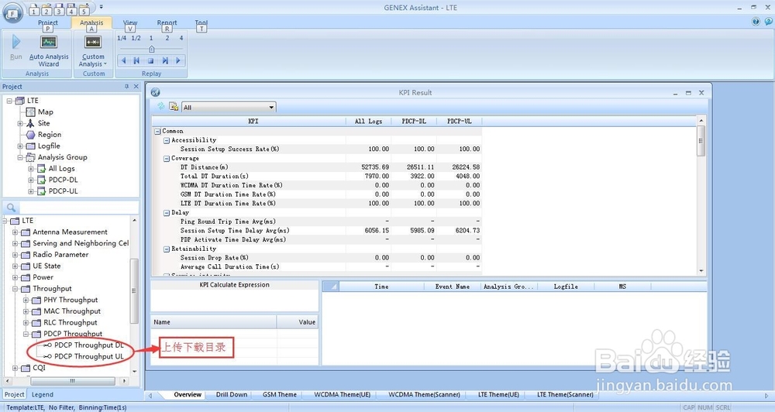The height and width of the screenshot is (412, 775).
Task: Switch to the WCDMA Theme(UE) tab
Action: coord(342,395)
